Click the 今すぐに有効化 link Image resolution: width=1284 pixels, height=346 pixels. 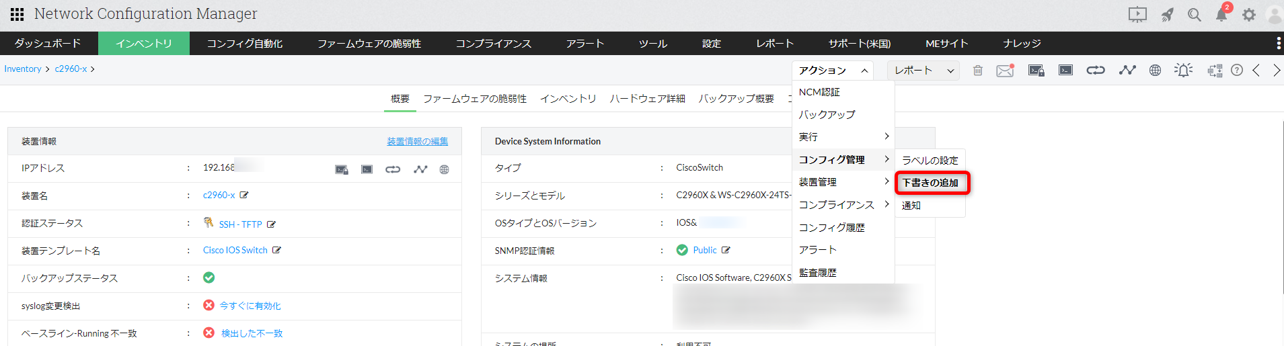[250, 306]
